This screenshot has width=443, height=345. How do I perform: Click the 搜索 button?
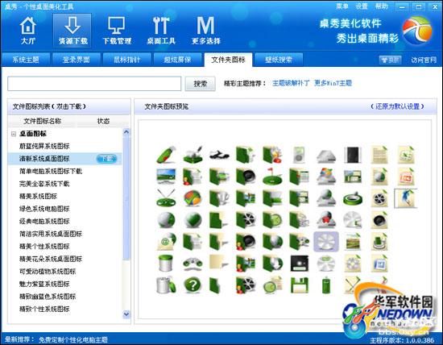pos(200,84)
